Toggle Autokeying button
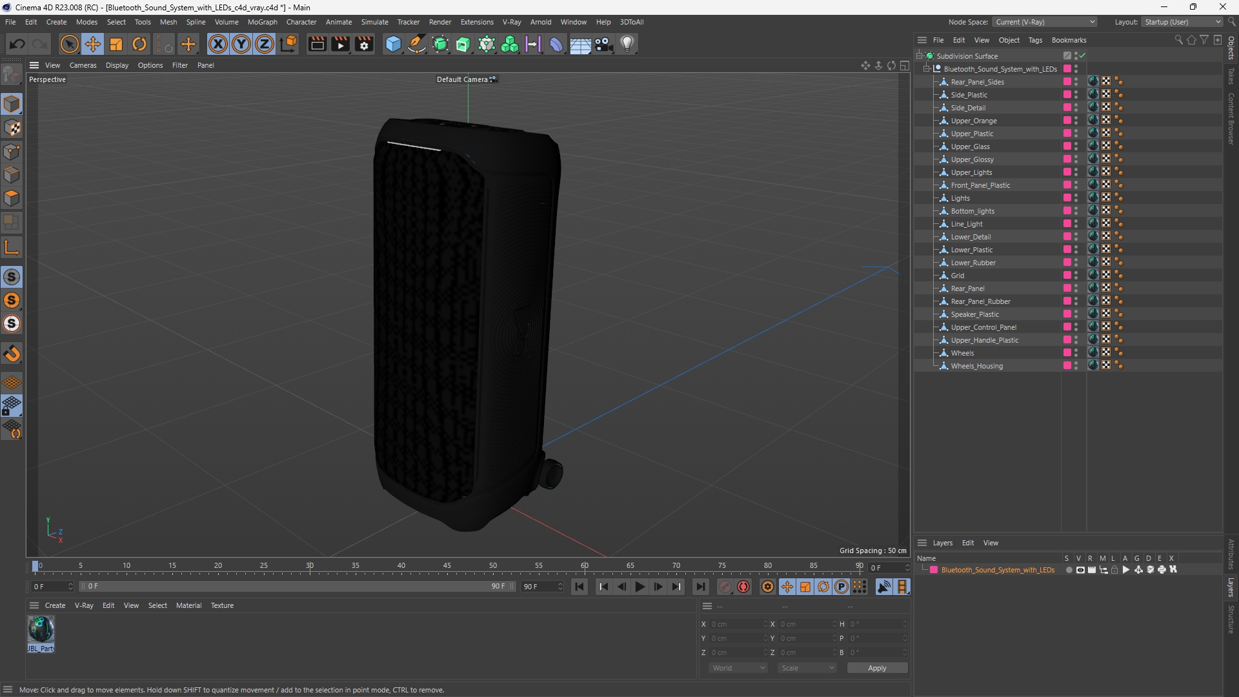The width and height of the screenshot is (1239, 697). 743,587
